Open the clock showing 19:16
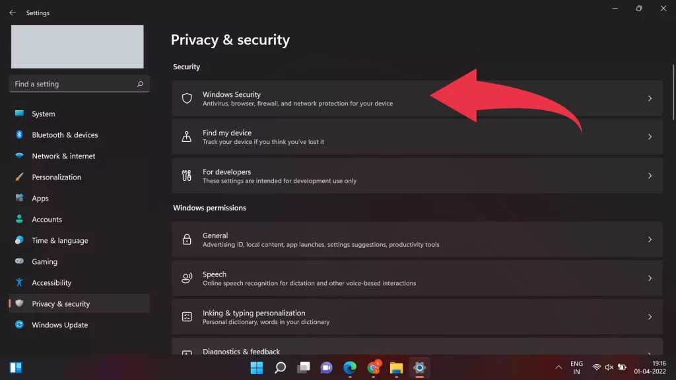 (650, 367)
